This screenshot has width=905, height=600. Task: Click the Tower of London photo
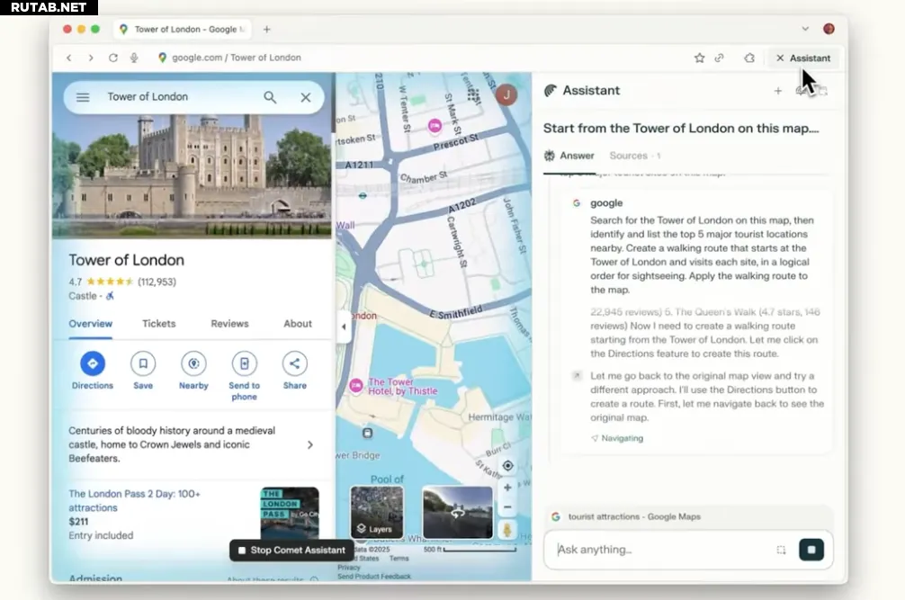click(192, 176)
